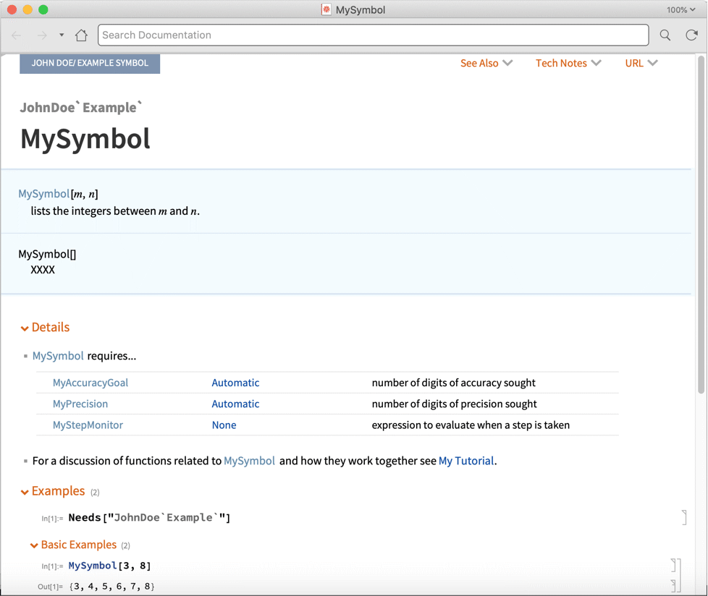Open the MyAccuracyGoal option link
Viewport: 708px width, 596px height.
[90, 383]
